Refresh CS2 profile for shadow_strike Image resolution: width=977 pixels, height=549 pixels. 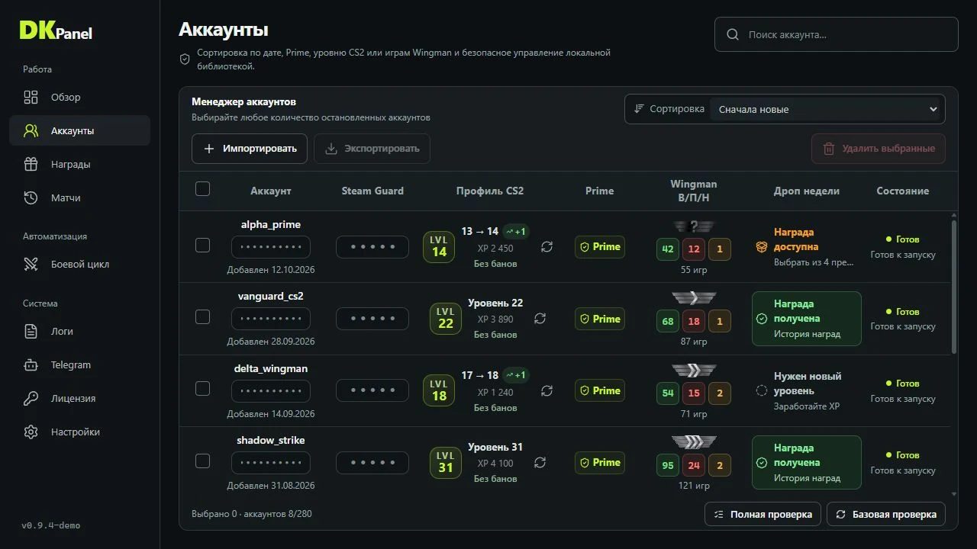pos(540,462)
